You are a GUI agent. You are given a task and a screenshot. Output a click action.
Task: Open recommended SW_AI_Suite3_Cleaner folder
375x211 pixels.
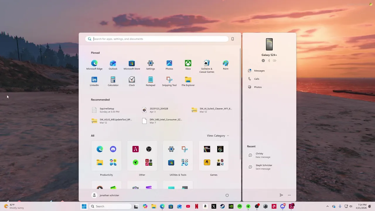coord(212,110)
